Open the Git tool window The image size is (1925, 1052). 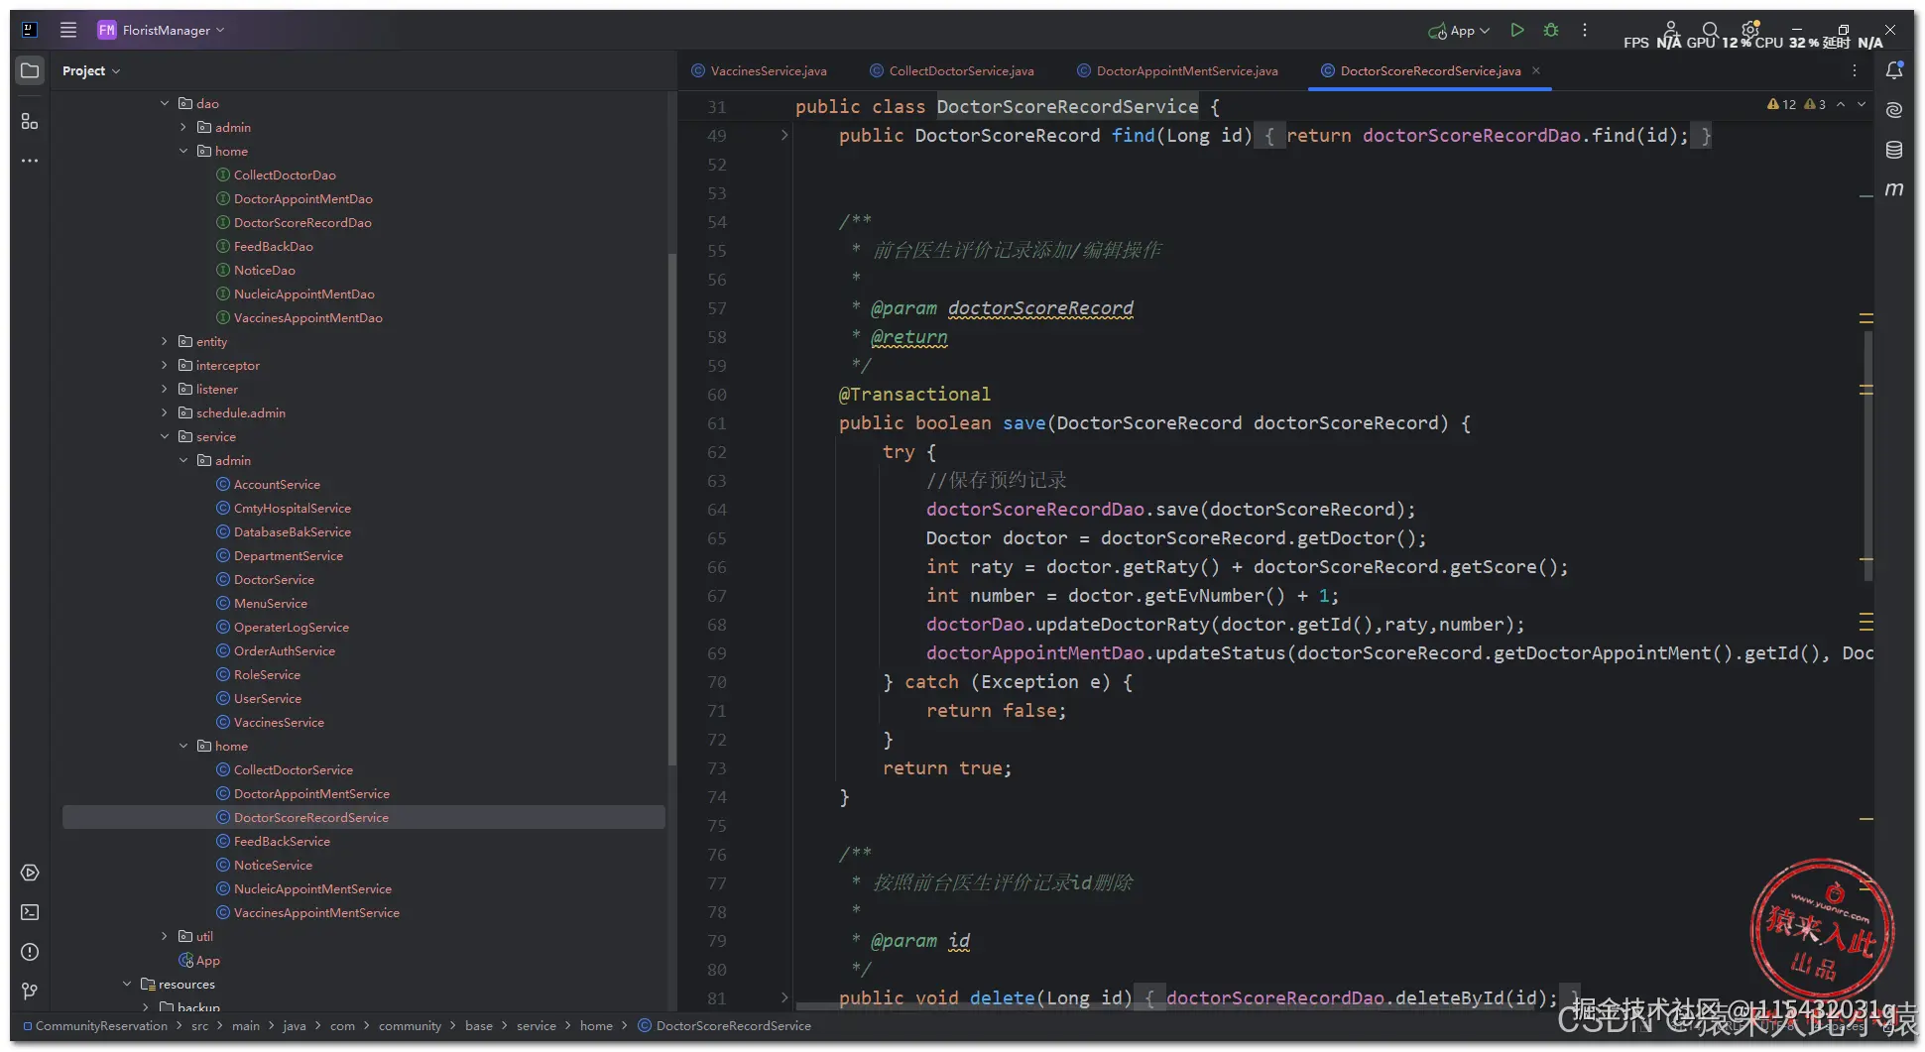(x=30, y=992)
